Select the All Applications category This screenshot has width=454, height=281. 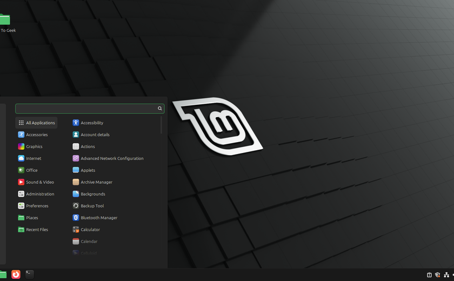point(36,123)
